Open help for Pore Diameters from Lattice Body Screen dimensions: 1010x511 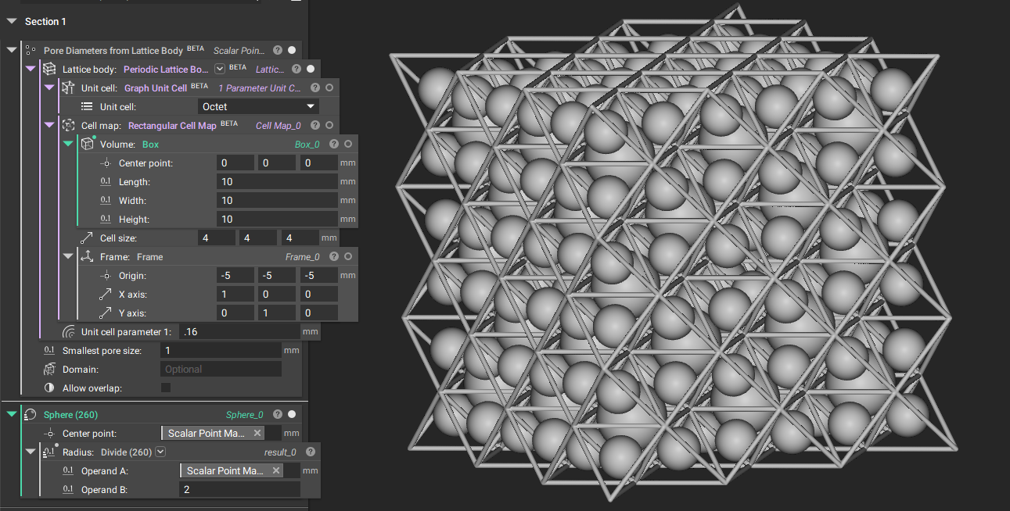point(278,50)
